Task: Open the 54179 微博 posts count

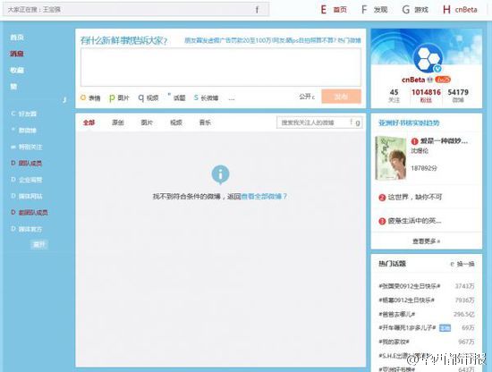Action: [x=458, y=96]
